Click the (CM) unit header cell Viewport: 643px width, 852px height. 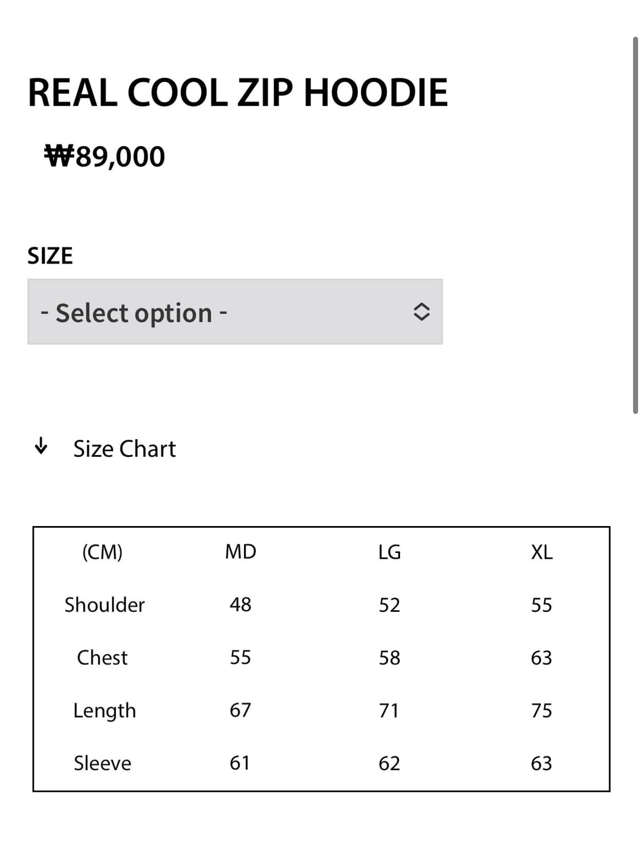(x=102, y=552)
